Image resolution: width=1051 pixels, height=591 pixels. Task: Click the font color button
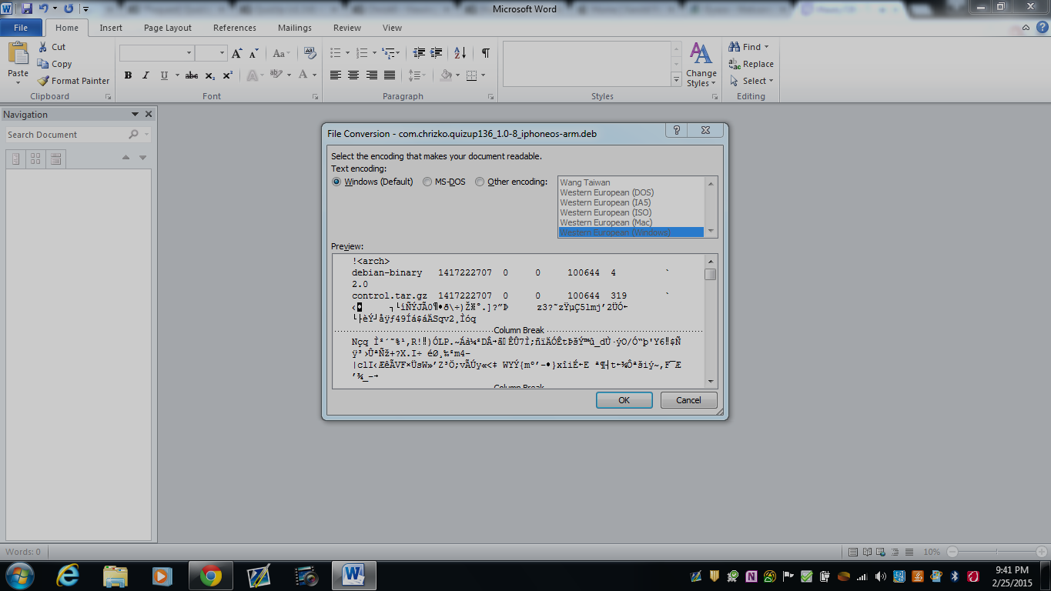(x=303, y=75)
